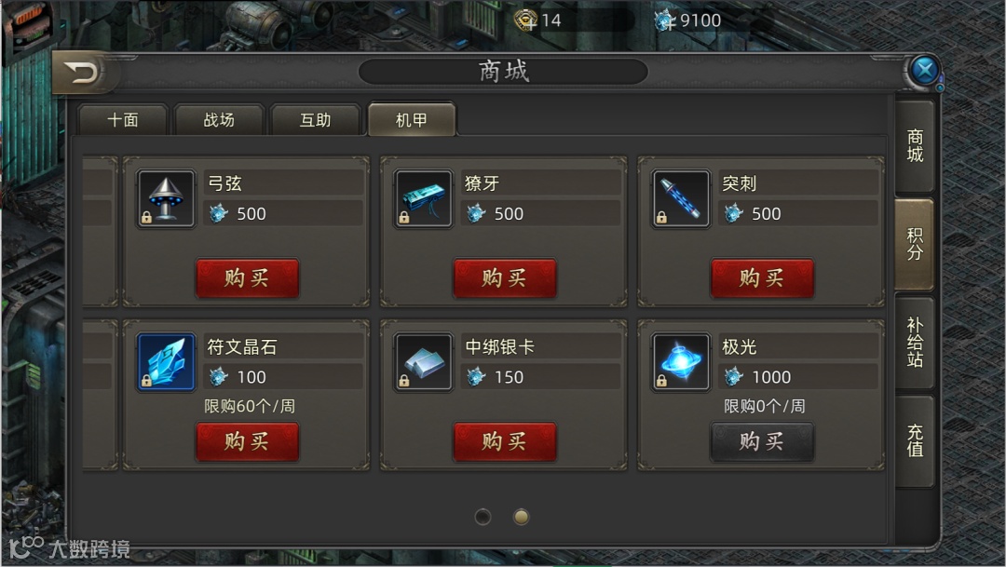Image resolution: width=1006 pixels, height=567 pixels.
Task: Select the second page indicator dot
Action: pos(521,517)
